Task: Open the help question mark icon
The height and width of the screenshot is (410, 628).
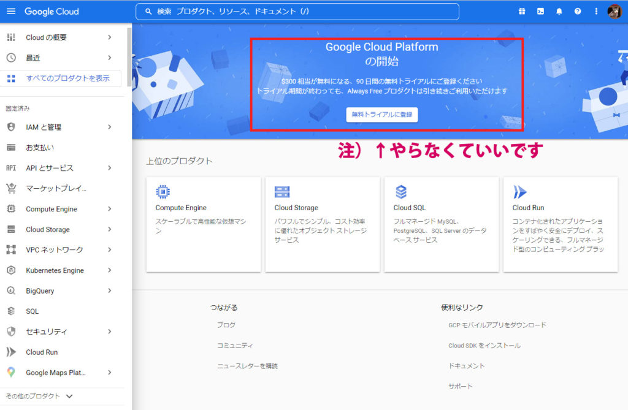Action: click(578, 11)
